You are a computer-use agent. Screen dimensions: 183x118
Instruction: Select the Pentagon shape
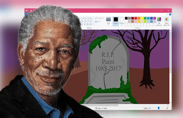pyautogui.click(x=85, y=21)
